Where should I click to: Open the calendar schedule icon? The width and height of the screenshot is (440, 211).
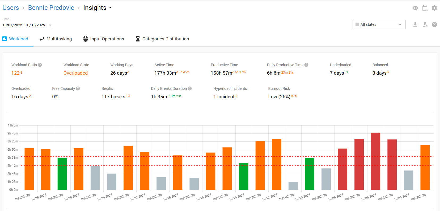tap(425, 8)
